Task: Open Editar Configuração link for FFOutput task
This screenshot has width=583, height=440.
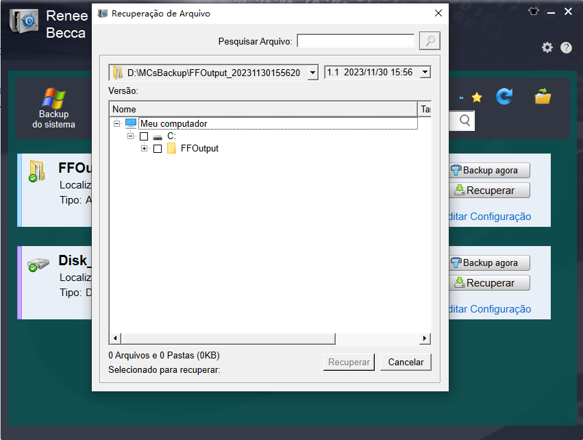Action: click(x=490, y=217)
